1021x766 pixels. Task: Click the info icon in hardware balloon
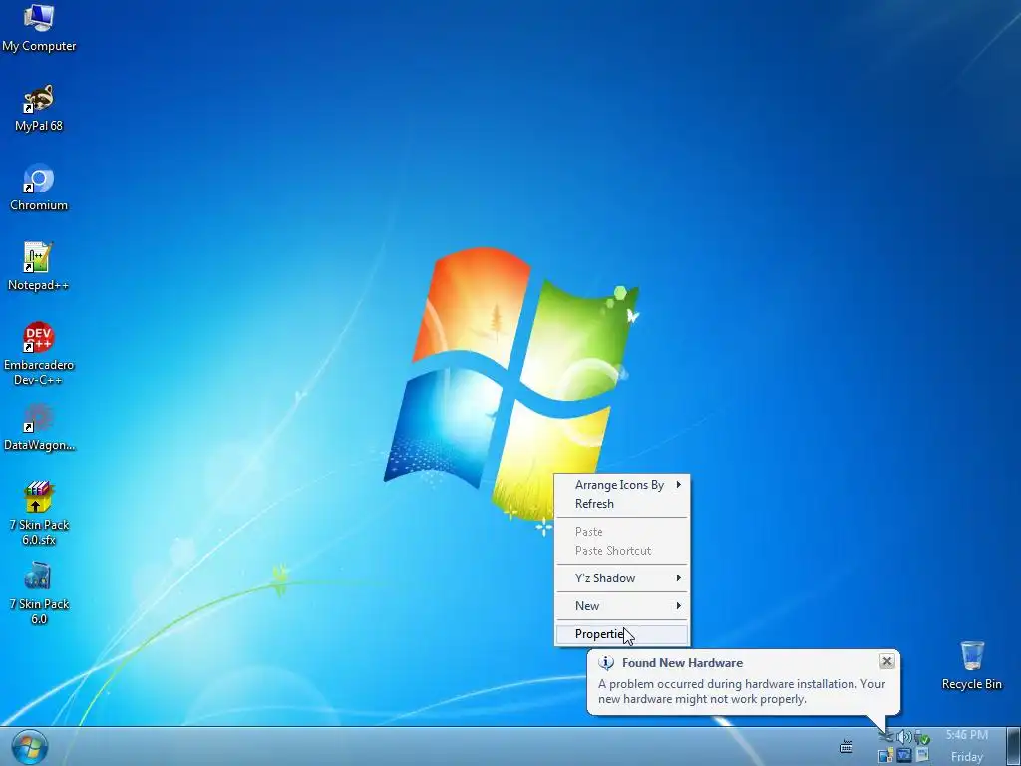(606, 663)
